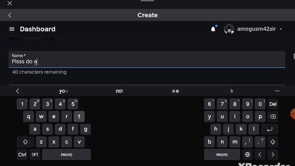295x166 pixels.
Task: Toggle the right Shift key
Action: 273,142
